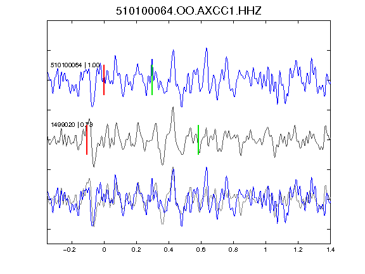The height and width of the screenshot is (274, 365).
Task: Click the green marker on the top blue trace
Action: [x=152, y=80]
